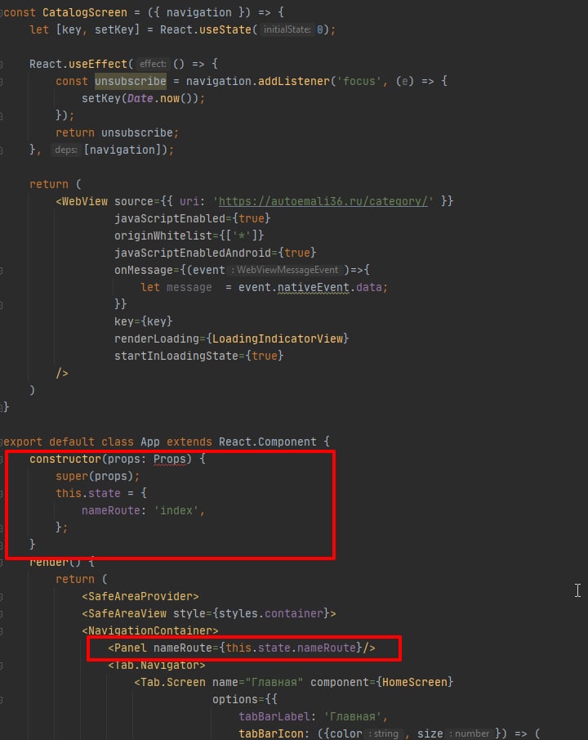Click the underlined Props type

[170, 460]
